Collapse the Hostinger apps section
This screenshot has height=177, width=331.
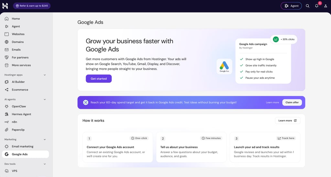point(45,75)
